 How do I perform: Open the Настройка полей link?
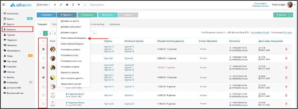[x=260, y=32]
